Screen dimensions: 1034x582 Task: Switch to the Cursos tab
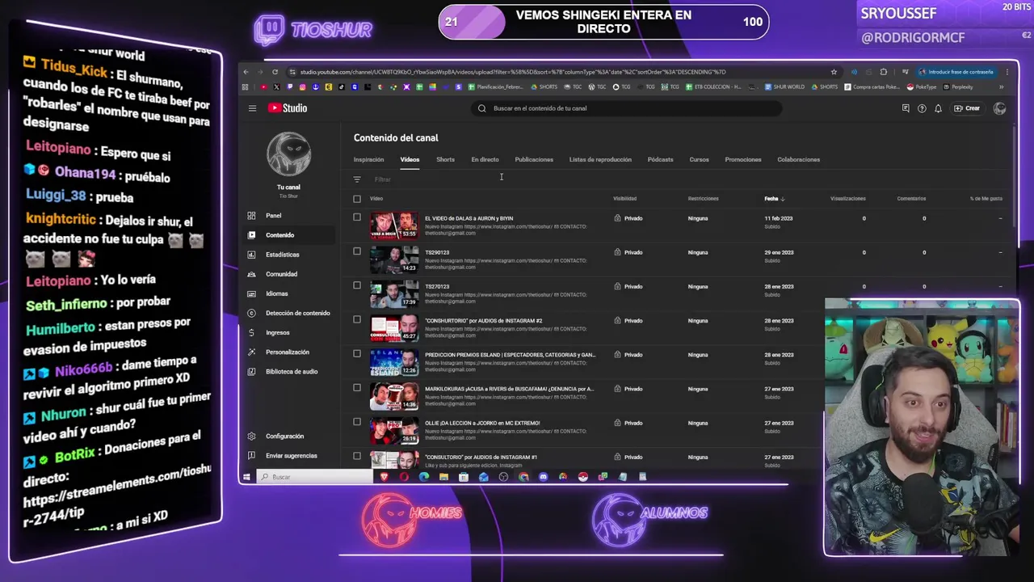click(x=699, y=160)
